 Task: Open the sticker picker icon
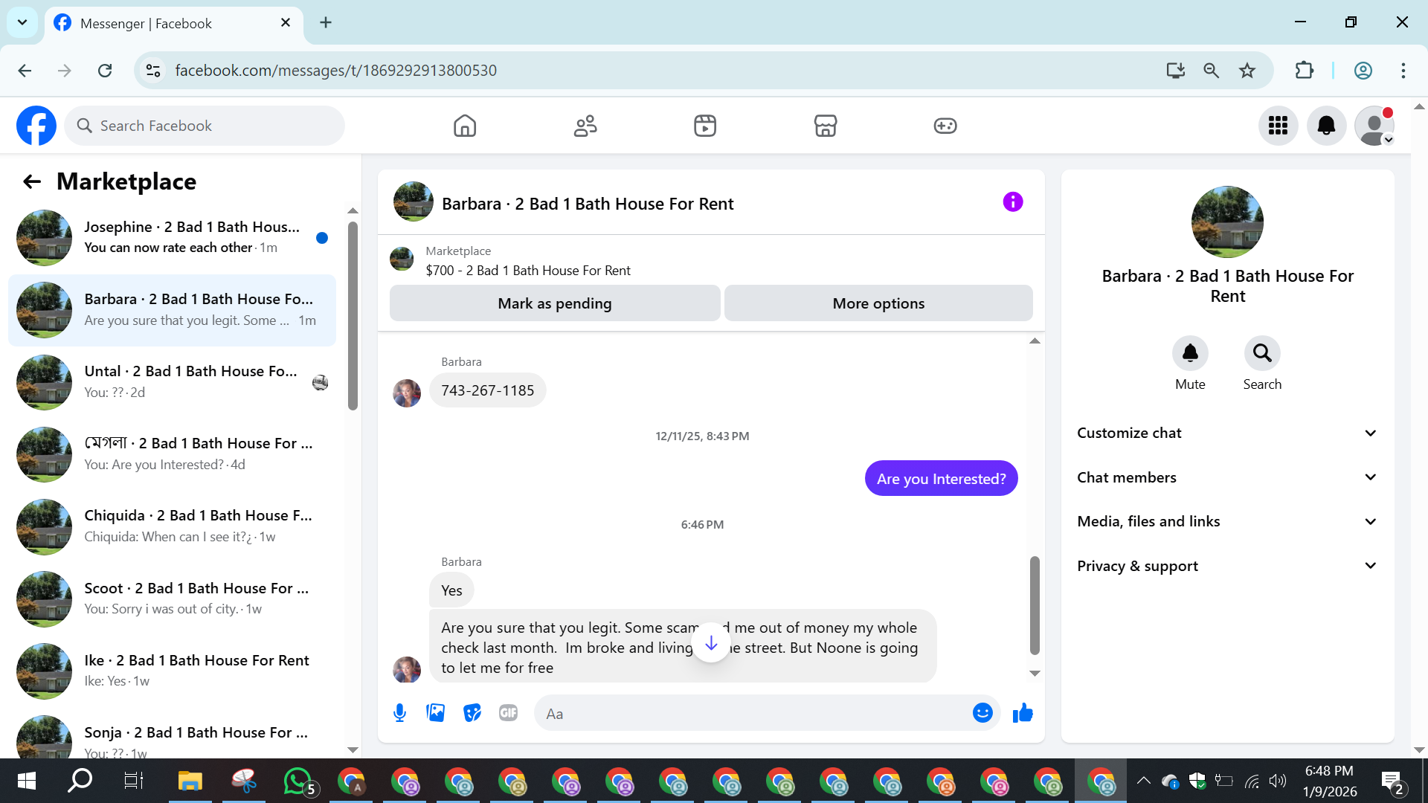[x=472, y=714]
